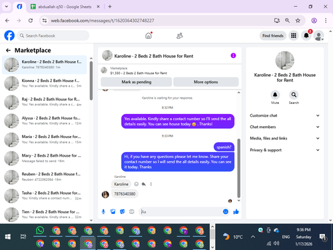
Task: Open the Raj conversation
Action: [45, 102]
